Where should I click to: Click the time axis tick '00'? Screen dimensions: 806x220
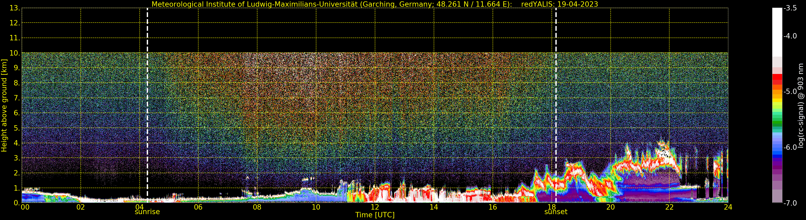(x=25, y=207)
